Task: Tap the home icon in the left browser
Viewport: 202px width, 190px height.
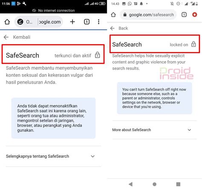Action: point(7,22)
